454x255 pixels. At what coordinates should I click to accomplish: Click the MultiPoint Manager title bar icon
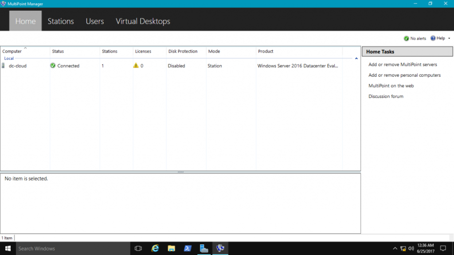tap(3, 4)
